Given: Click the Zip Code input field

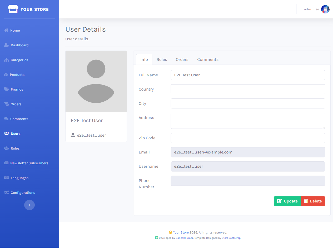Looking at the screenshot, I should (x=248, y=138).
